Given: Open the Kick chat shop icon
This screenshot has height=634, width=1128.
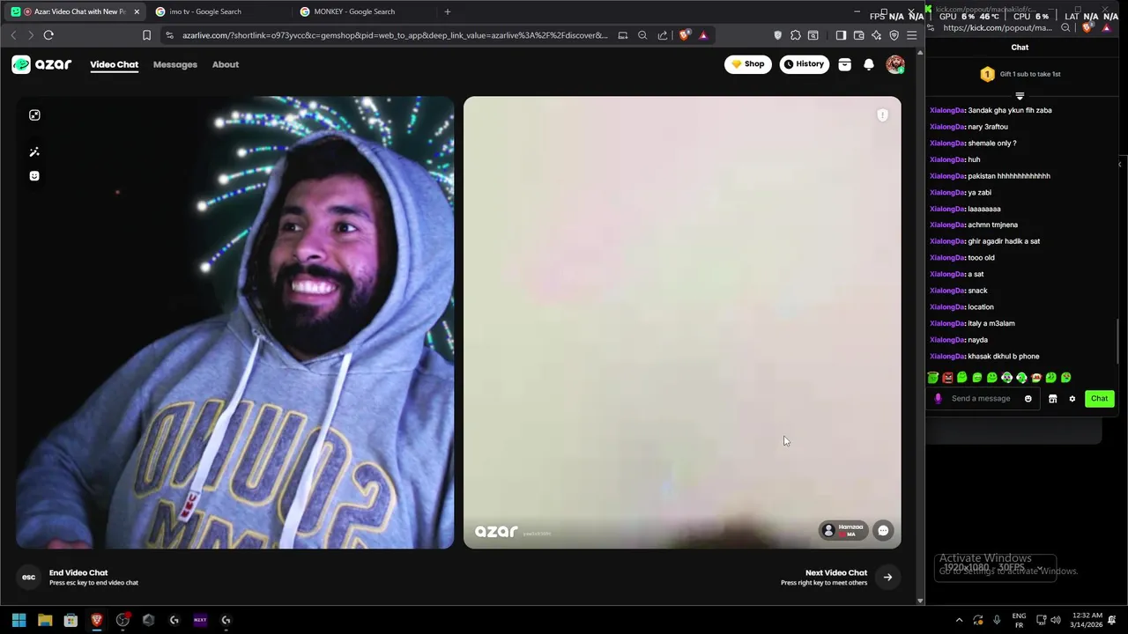Looking at the screenshot, I should [x=1052, y=399].
